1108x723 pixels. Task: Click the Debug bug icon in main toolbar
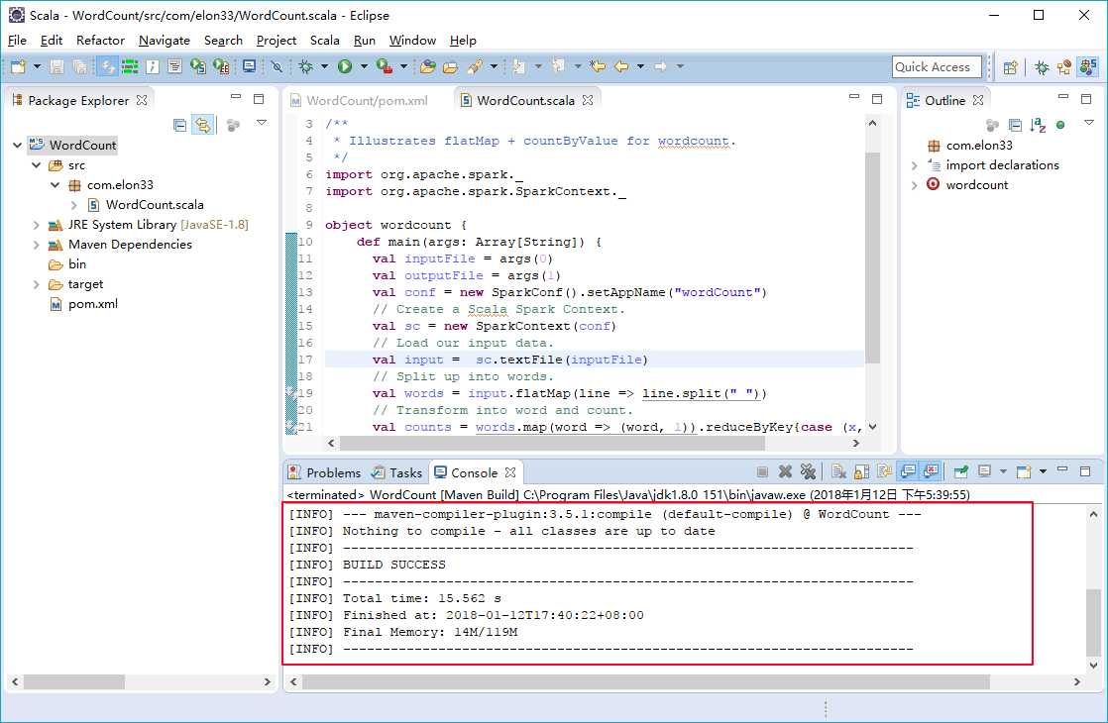coord(305,66)
